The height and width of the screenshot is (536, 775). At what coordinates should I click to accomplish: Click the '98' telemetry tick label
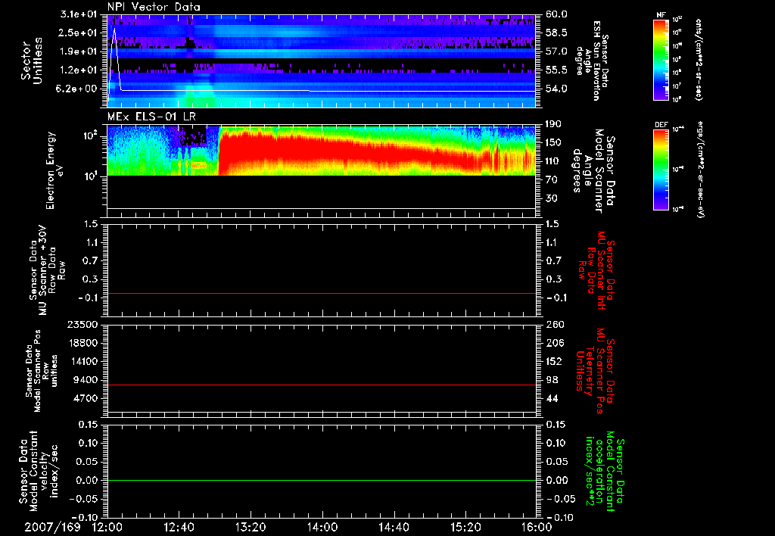[x=553, y=380]
